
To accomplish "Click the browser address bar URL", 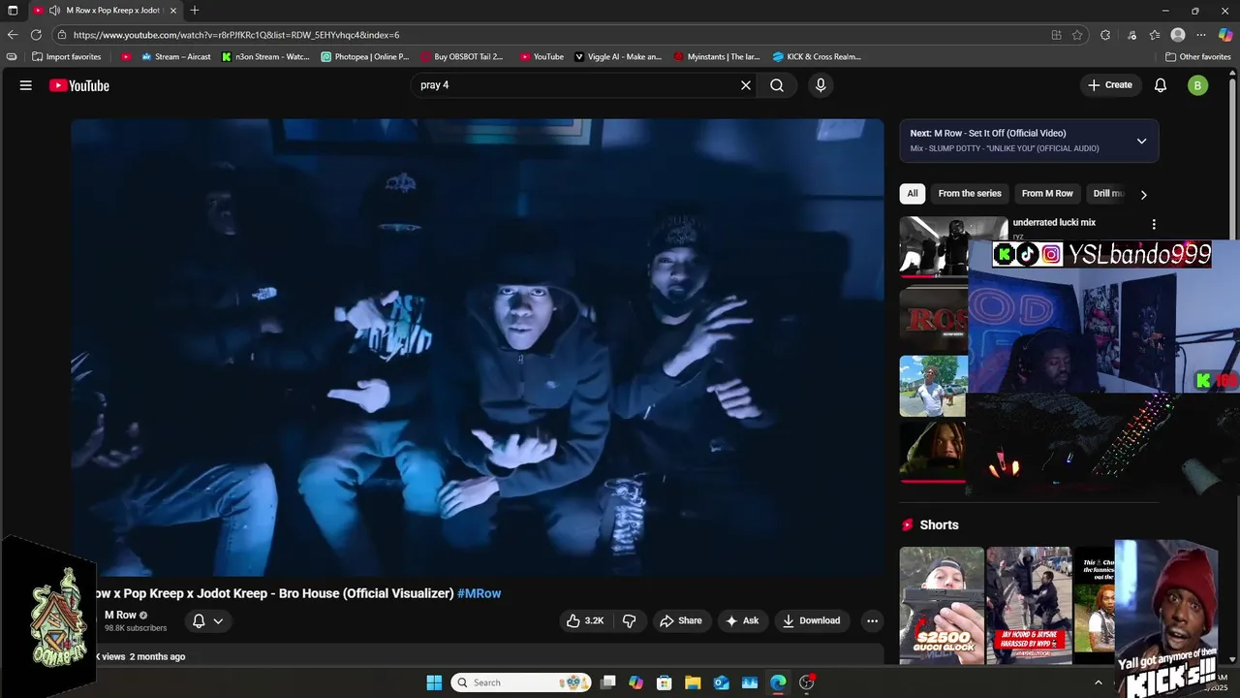I will pyautogui.click(x=236, y=35).
